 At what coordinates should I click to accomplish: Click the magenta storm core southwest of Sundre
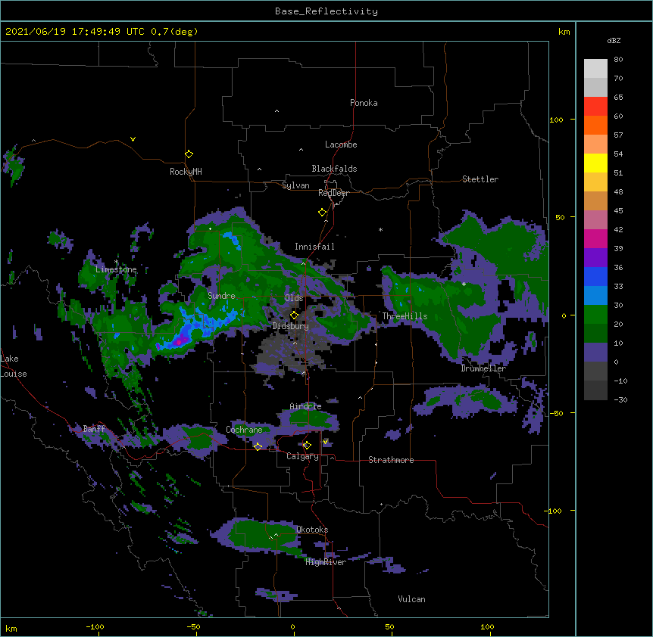click(179, 342)
